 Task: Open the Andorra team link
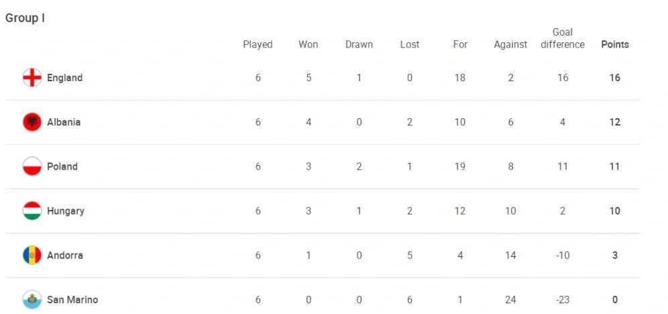coord(65,255)
